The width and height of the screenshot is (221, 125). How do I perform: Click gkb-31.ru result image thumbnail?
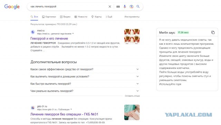click(x=132, y=113)
